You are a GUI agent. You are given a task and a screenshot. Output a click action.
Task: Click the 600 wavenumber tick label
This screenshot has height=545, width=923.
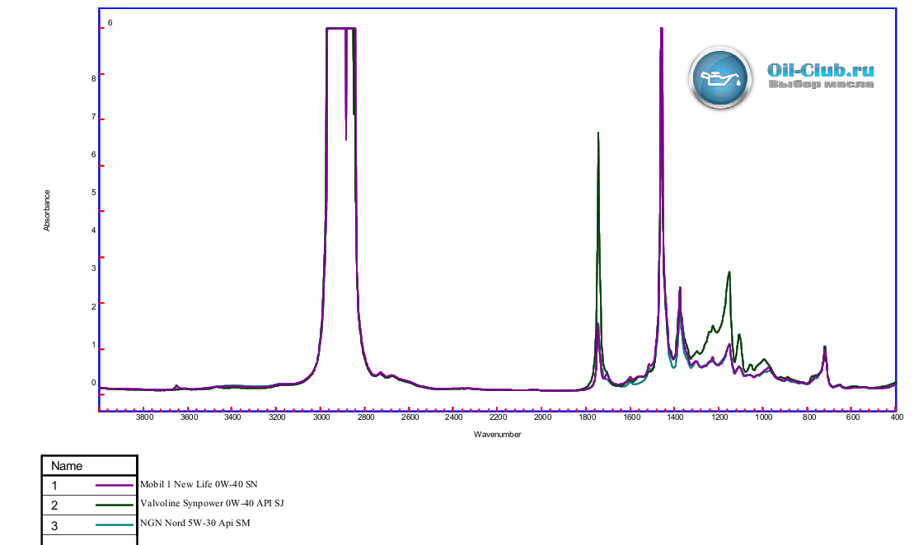point(853,417)
